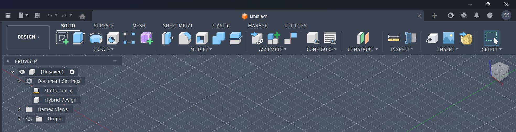The image size is (516, 132).
Task: Open the KK user profile button
Action: pyautogui.click(x=506, y=15)
